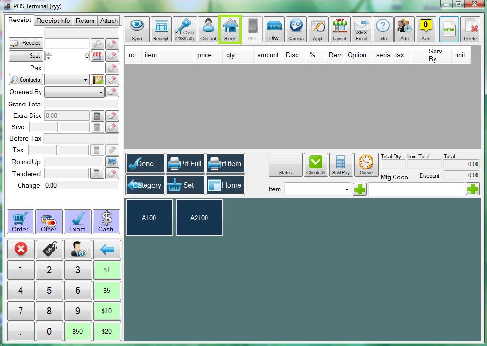
Task: Click the Split Pay button
Action: coord(341,164)
